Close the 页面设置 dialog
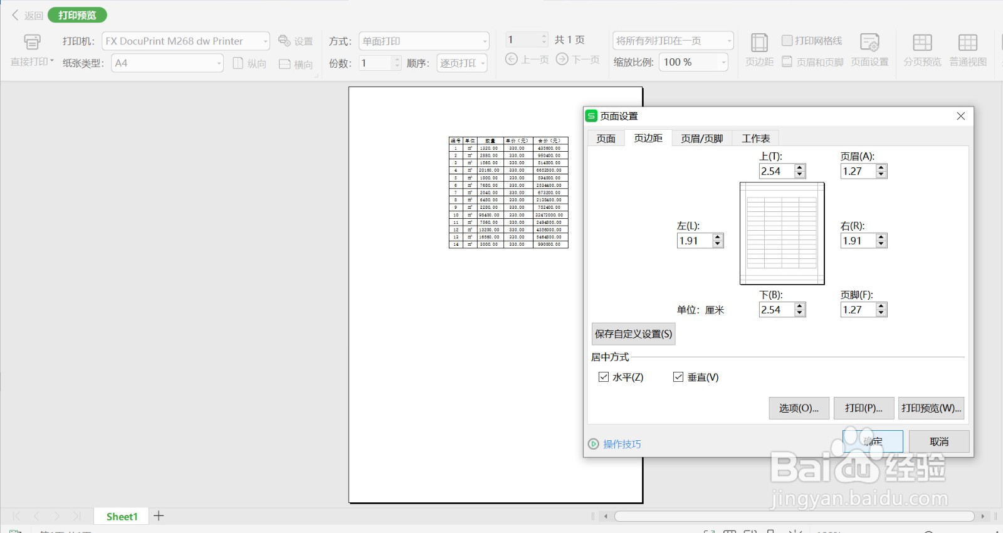 [x=960, y=116]
